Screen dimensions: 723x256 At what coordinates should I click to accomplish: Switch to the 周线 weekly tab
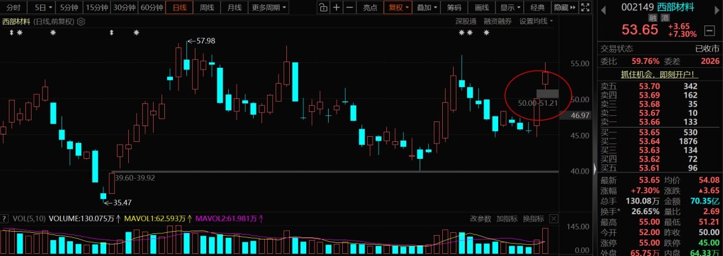[207, 7]
